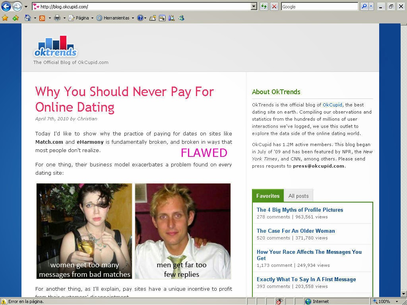This screenshot has height=305, width=407.
Task: Click the 100% zoom level button
Action: [x=382, y=301]
